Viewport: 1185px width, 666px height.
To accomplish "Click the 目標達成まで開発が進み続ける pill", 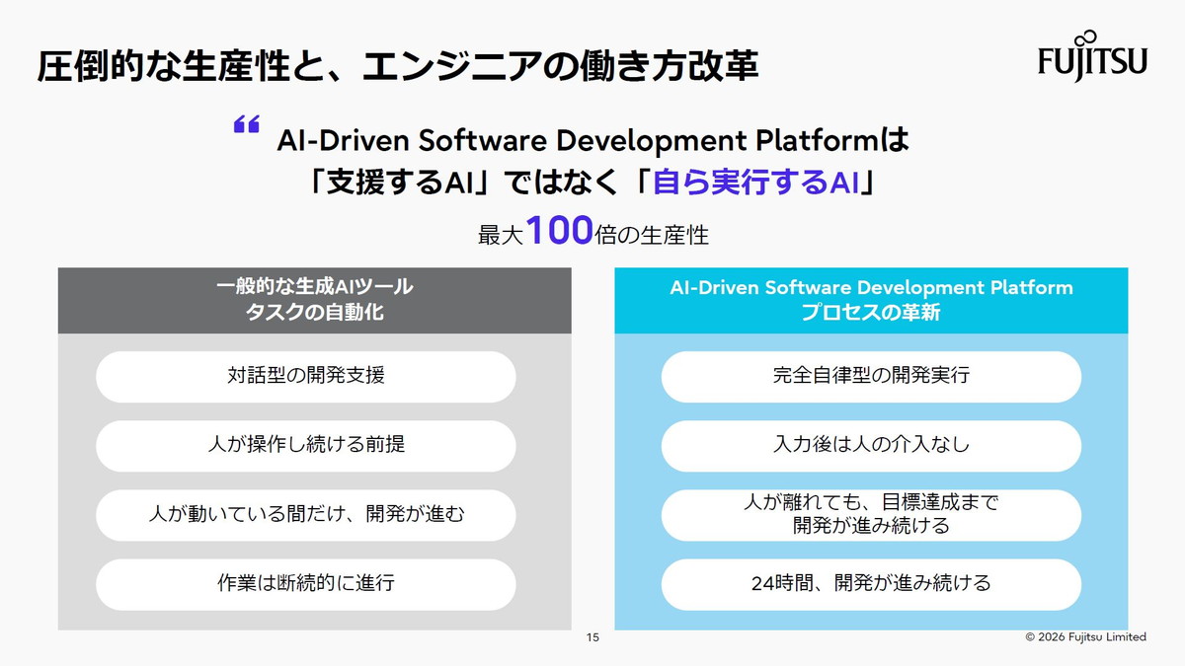I will click(x=872, y=514).
